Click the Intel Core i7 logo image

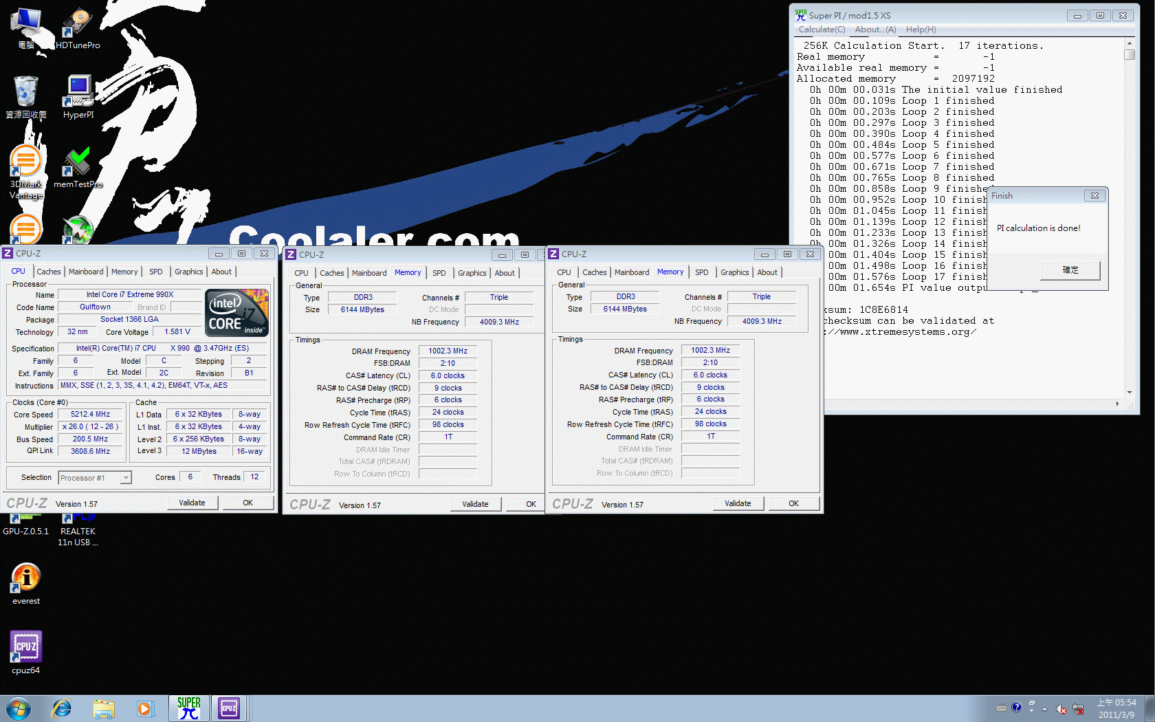[x=237, y=312]
